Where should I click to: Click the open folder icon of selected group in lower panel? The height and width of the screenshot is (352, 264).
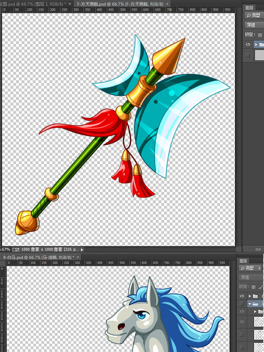(255, 304)
